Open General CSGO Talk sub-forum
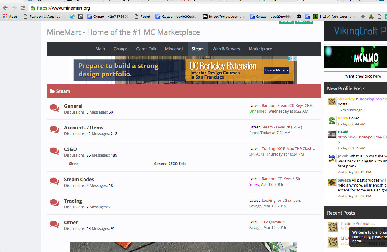The image size is (387, 252). coord(170,164)
